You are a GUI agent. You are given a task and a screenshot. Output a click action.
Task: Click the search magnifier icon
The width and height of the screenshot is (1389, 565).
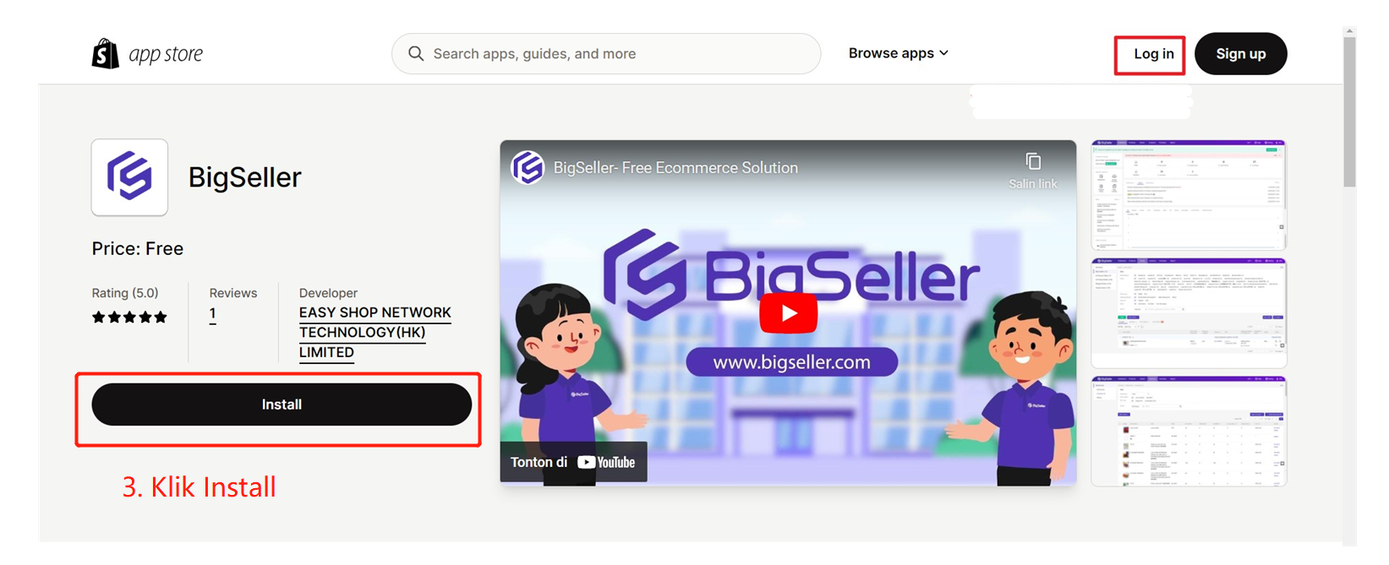[x=416, y=54]
